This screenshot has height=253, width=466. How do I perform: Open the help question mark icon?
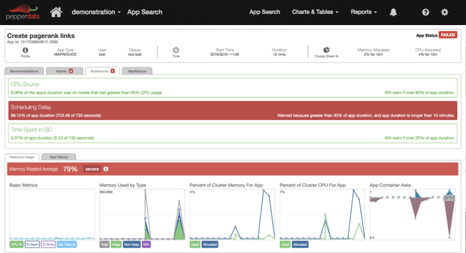point(426,12)
